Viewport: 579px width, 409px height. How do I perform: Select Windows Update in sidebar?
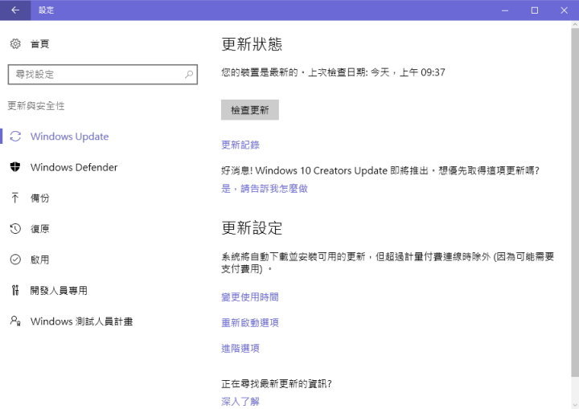(69, 137)
